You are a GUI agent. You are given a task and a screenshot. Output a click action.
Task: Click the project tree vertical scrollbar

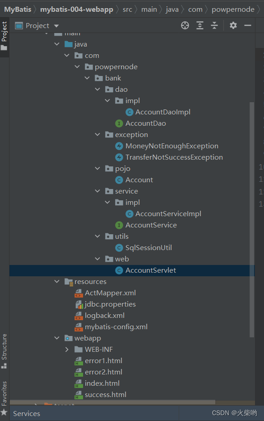point(252,219)
